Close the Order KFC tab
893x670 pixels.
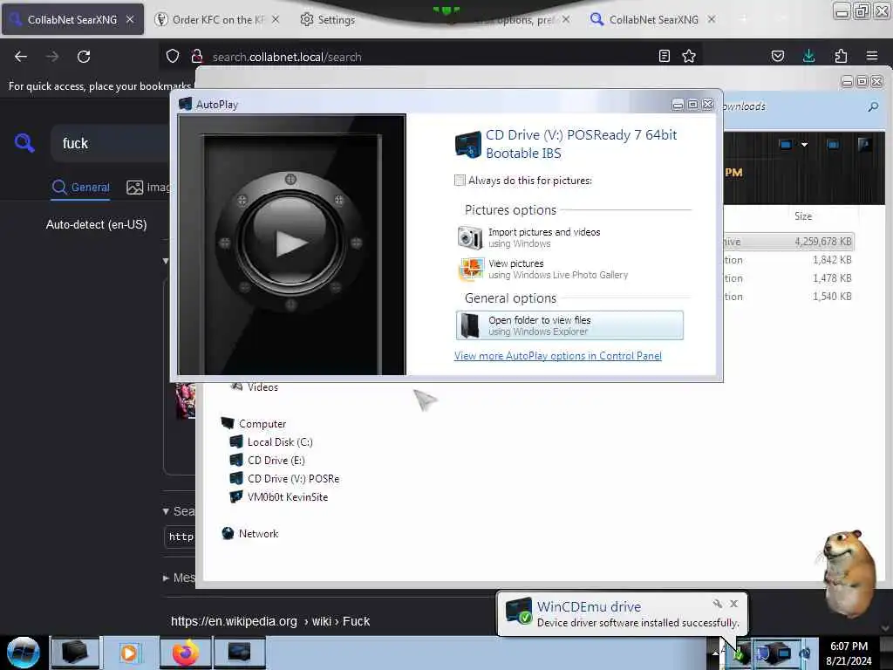tap(276, 19)
